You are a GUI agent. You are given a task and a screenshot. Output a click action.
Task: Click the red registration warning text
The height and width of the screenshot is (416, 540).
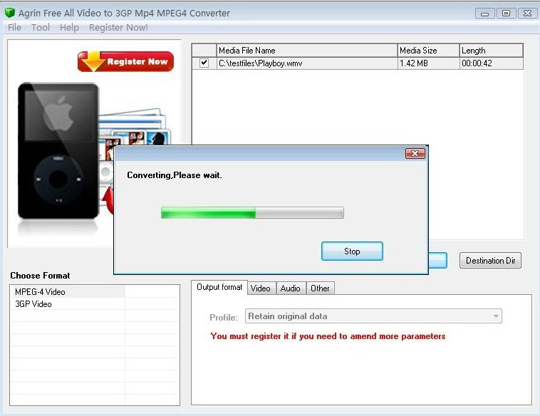pos(328,336)
